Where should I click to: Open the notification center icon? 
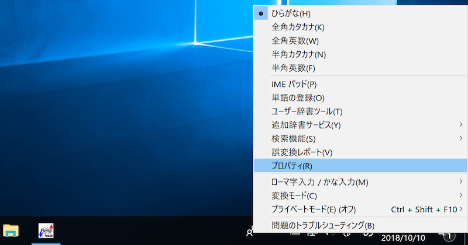(448, 236)
